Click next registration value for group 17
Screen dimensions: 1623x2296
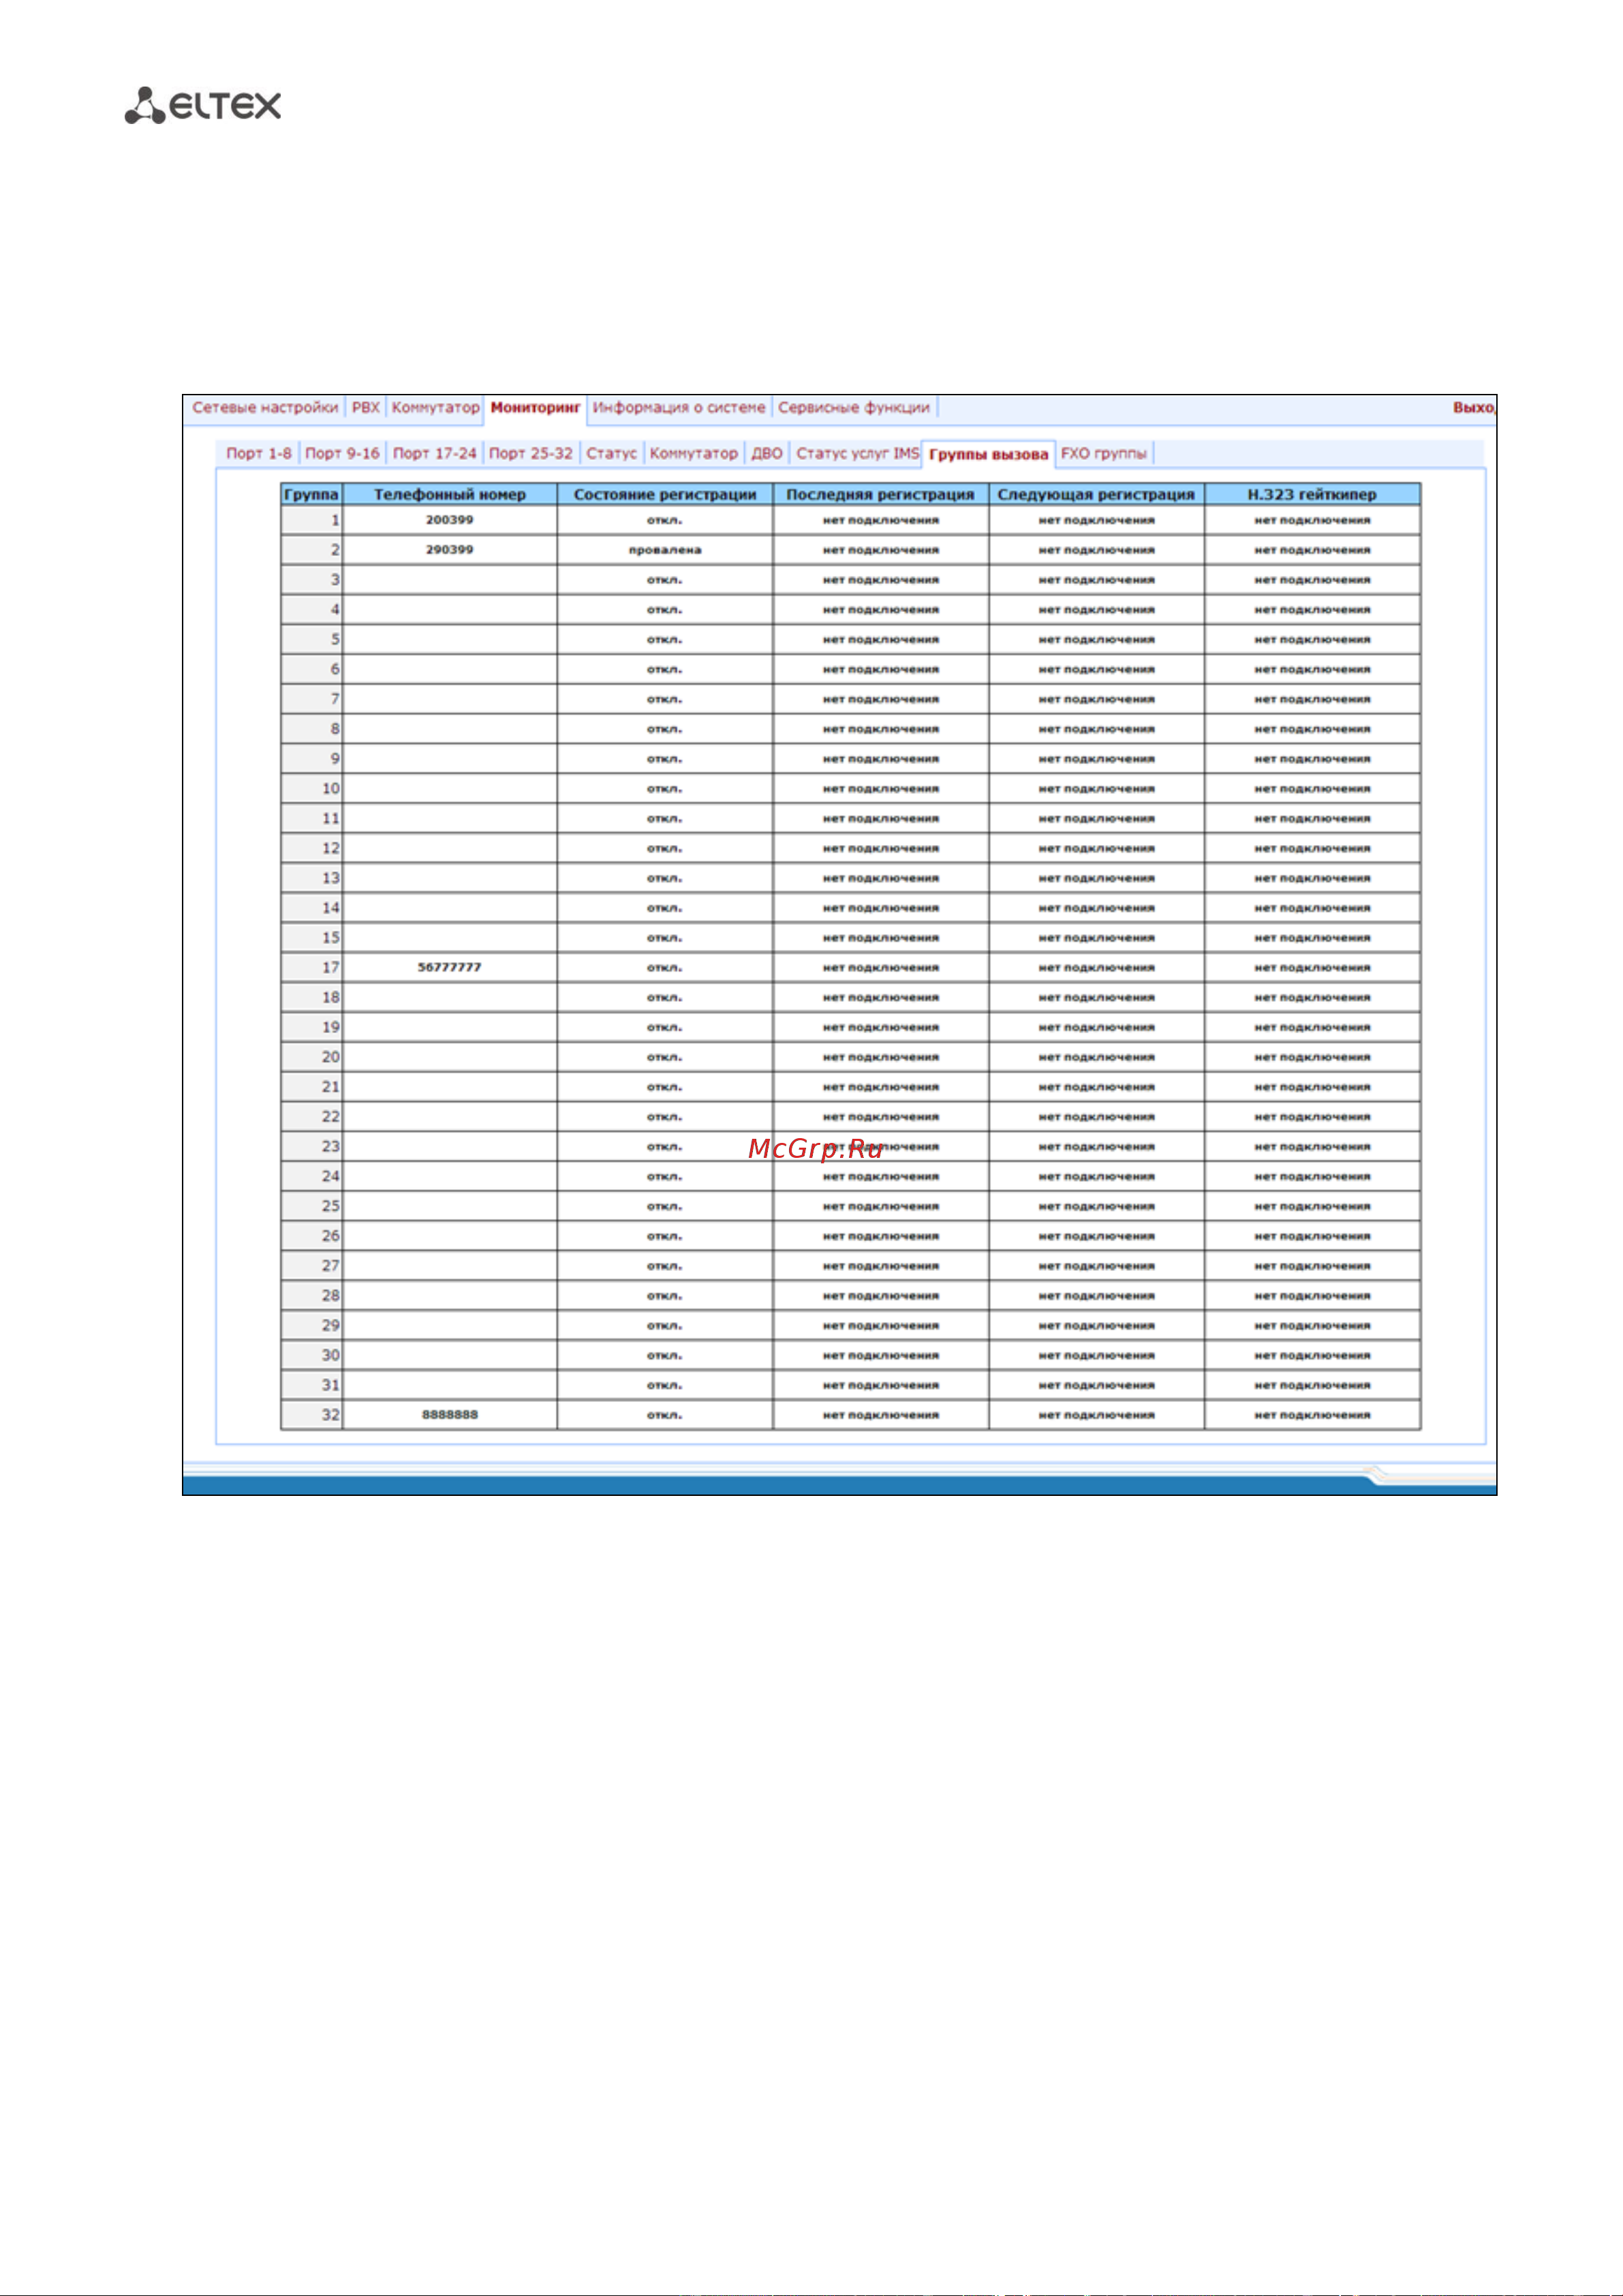(x=1096, y=968)
